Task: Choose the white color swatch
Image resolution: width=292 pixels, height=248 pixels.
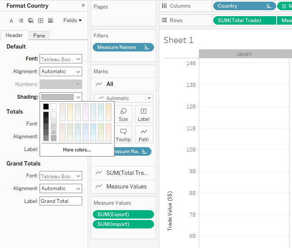Action: (54, 106)
